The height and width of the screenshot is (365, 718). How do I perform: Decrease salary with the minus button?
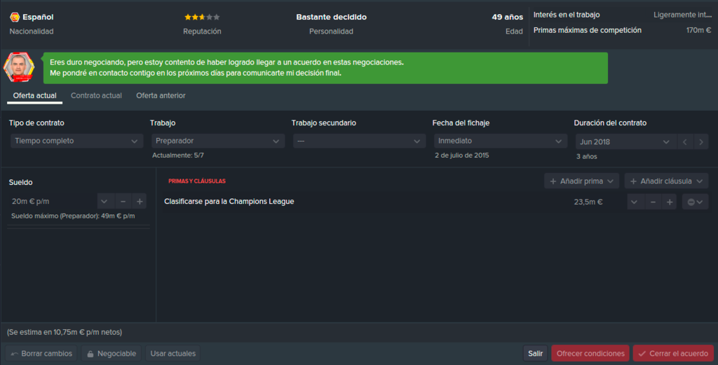[x=123, y=201]
